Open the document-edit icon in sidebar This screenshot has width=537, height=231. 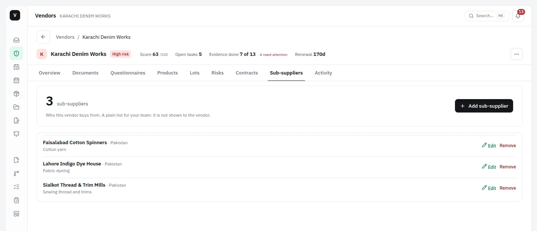[16, 120]
